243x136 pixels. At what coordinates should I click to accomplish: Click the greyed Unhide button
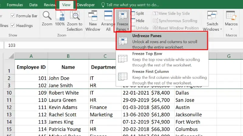pos(140,28)
